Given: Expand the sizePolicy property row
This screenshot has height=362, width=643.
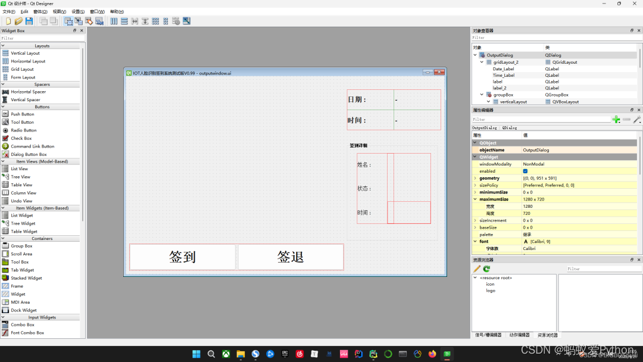Looking at the screenshot, I should (x=475, y=185).
